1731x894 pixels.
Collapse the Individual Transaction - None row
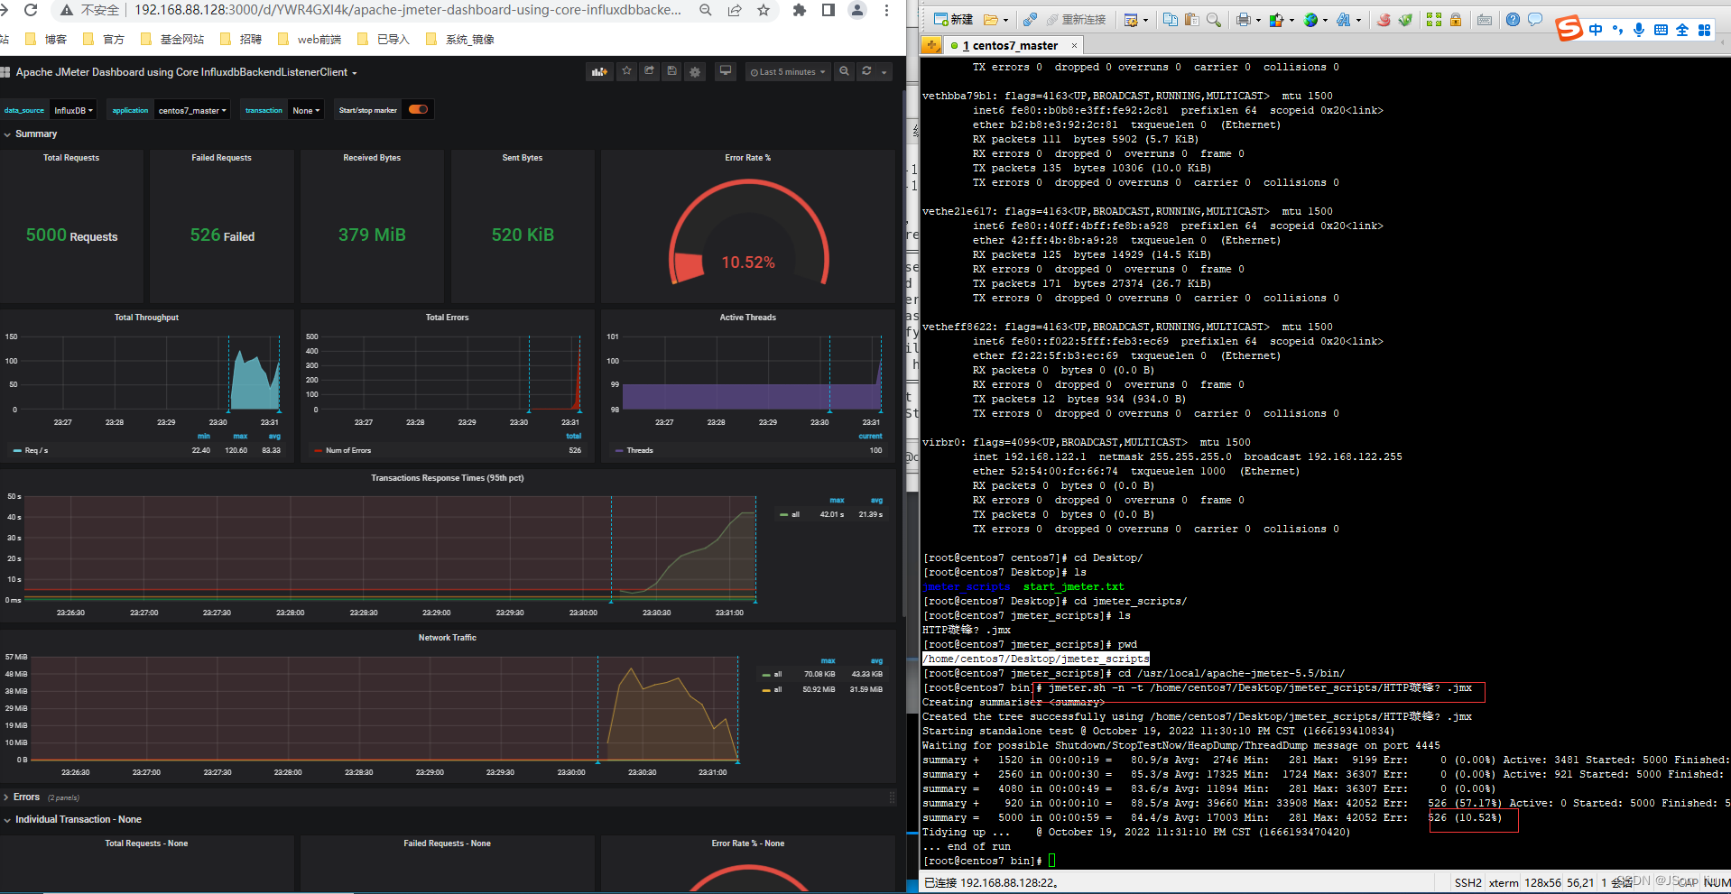coord(73,819)
